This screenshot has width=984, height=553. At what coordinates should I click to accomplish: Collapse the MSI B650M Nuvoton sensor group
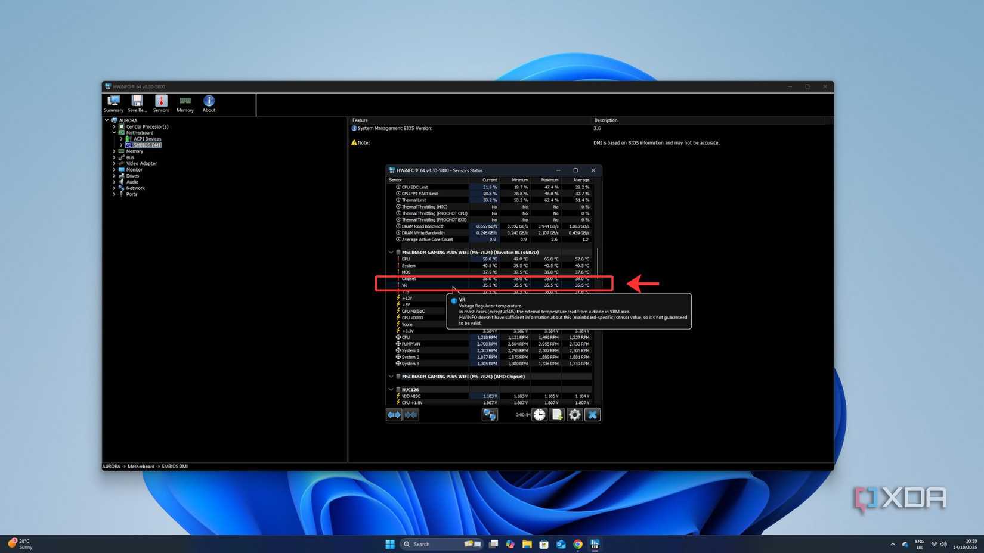[391, 253]
